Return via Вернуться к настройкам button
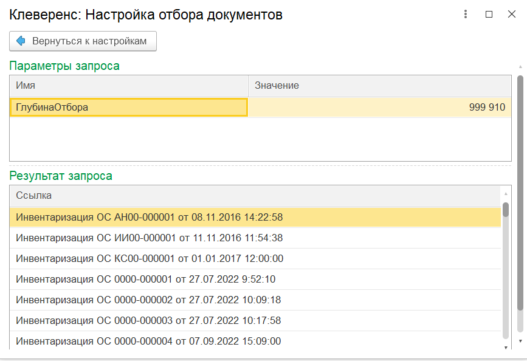The image size is (527, 361). pos(83,41)
